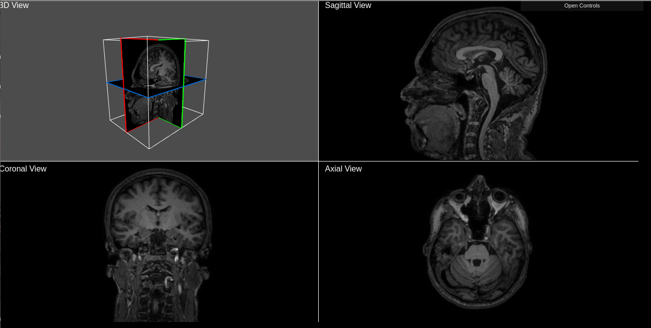
Task: Click the Coronal View label
Action: pyautogui.click(x=24, y=169)
